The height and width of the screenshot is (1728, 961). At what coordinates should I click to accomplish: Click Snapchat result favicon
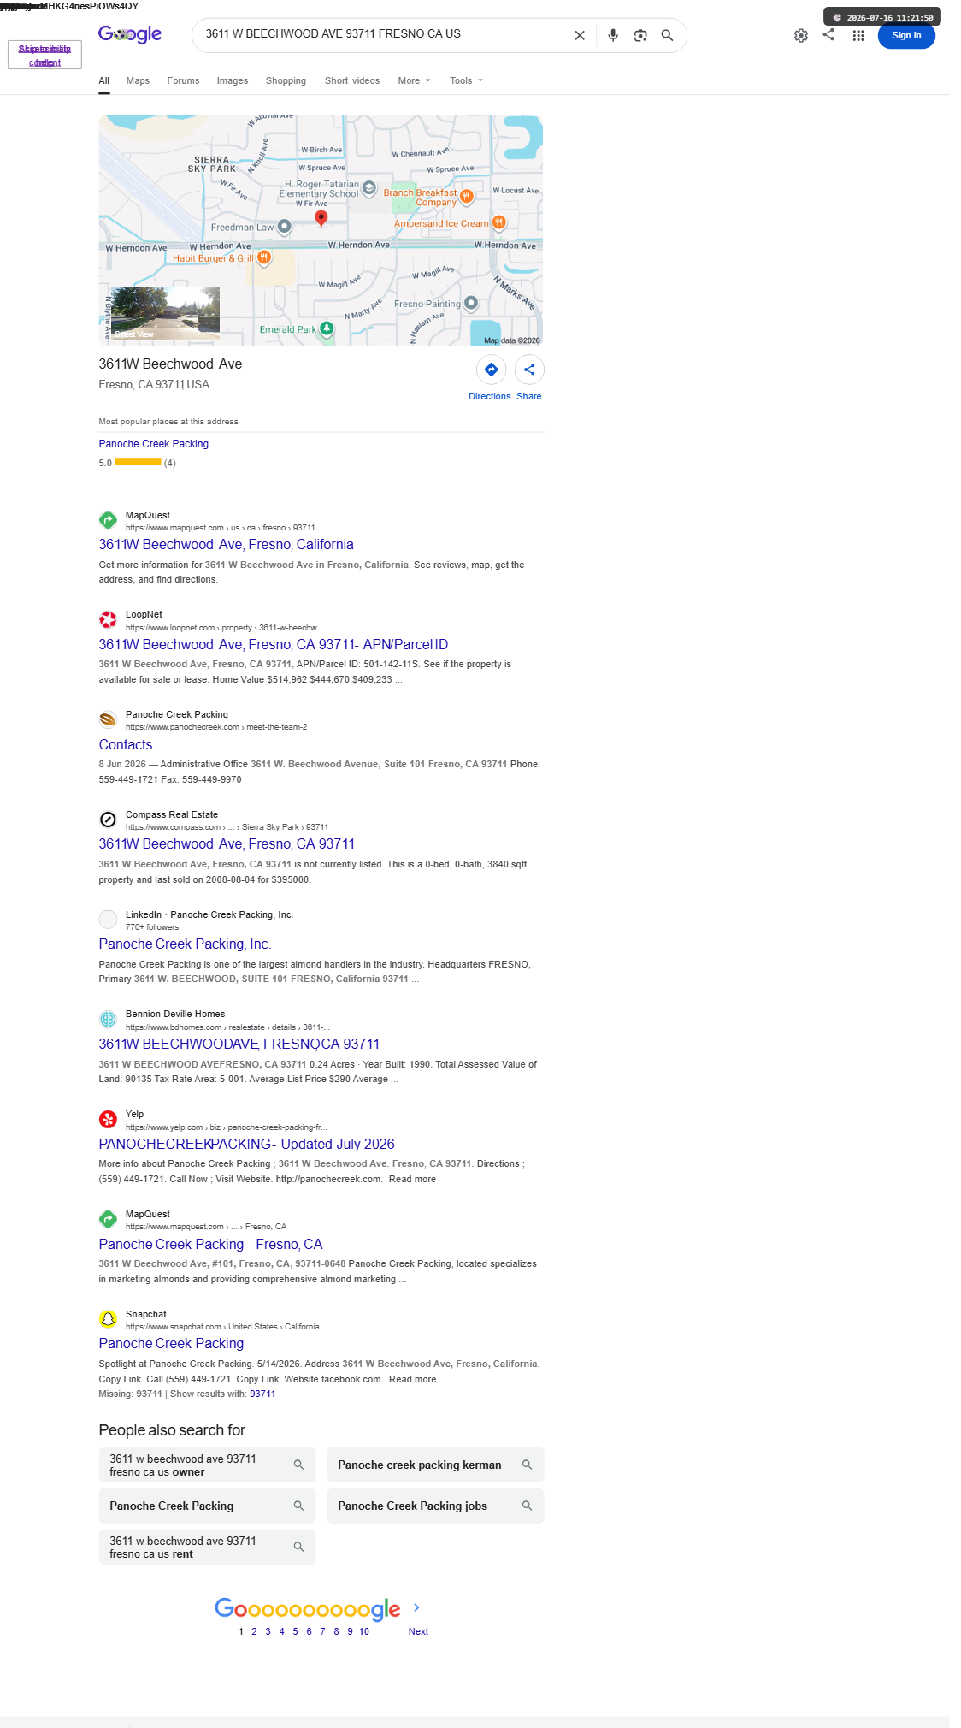(x=108, y=1319)
